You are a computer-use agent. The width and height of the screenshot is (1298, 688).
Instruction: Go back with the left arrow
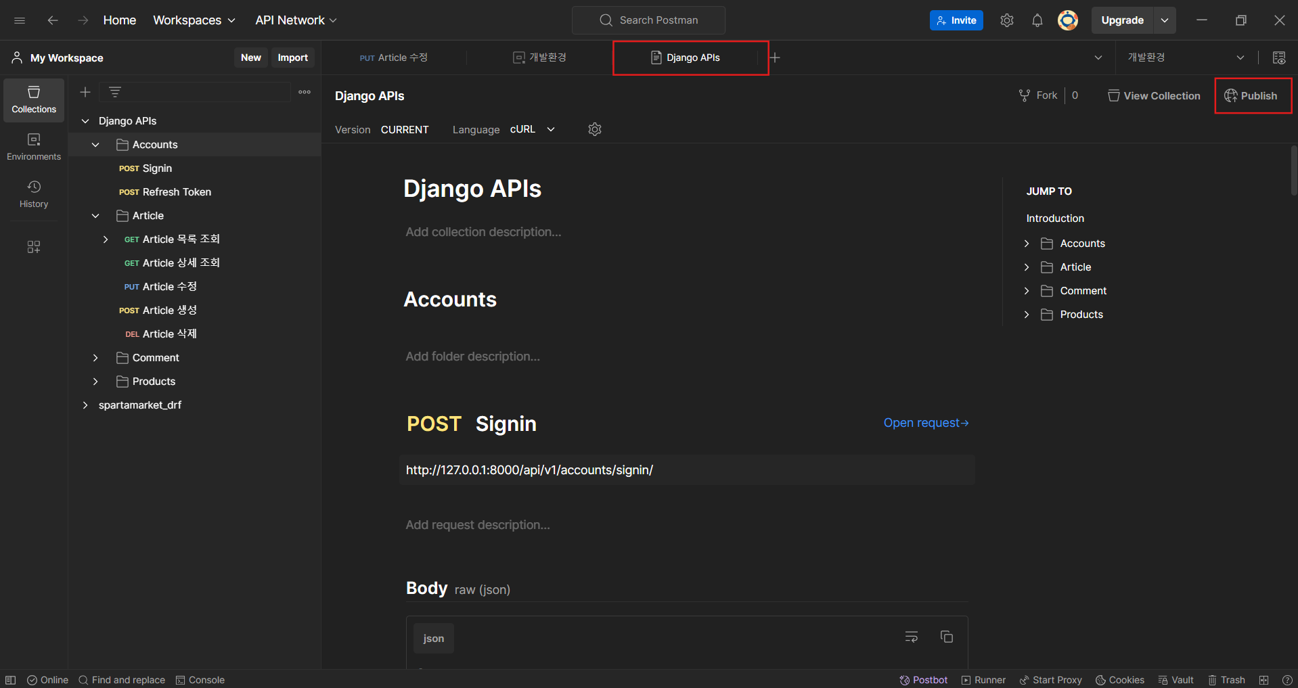coord(53,20)
